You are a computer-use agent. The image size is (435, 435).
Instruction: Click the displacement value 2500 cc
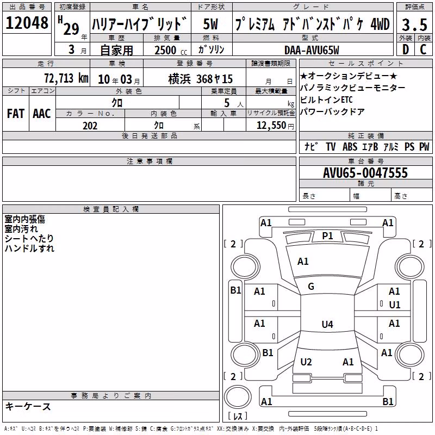pos(171,50)
